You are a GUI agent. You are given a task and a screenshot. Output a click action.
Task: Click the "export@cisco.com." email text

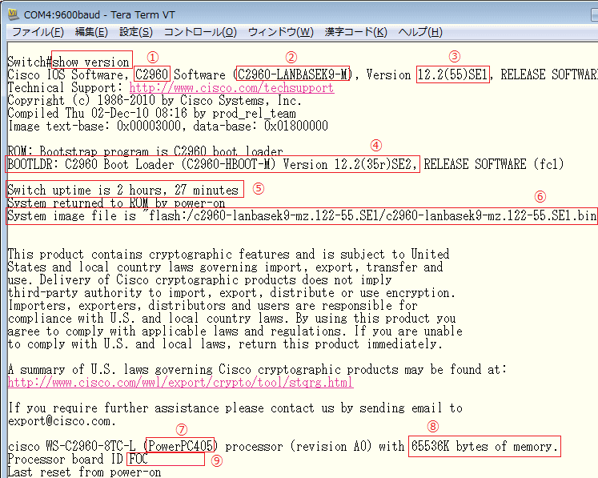pos(62,421)
